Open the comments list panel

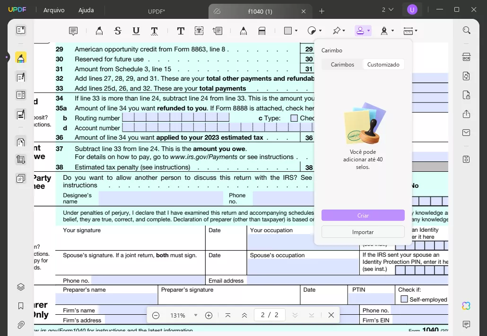tap(467, 325)
